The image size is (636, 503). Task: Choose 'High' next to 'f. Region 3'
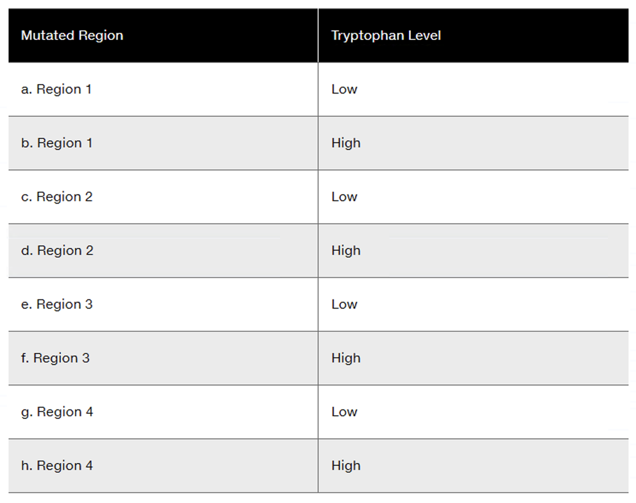tap(346, 358)
